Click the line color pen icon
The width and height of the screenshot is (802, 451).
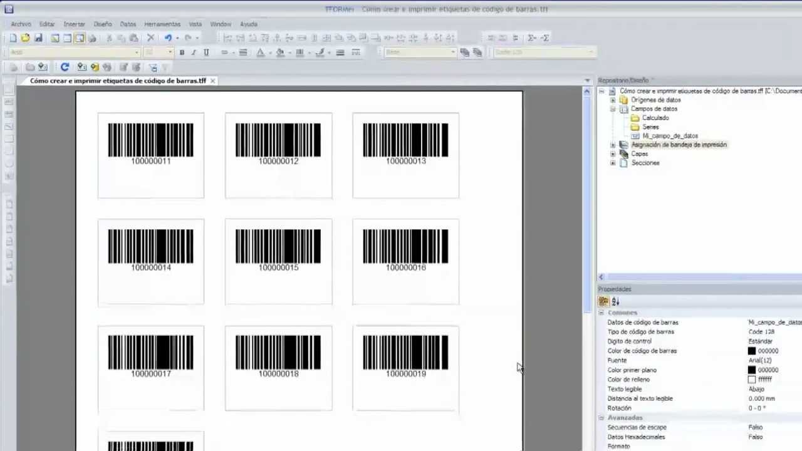320,53
